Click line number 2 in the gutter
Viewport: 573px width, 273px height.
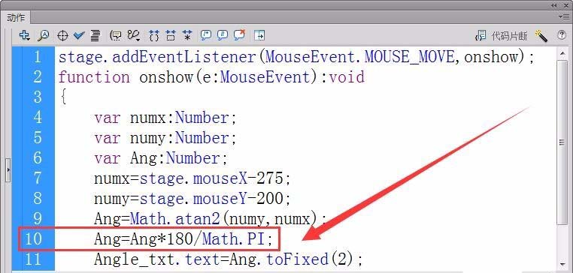38,77
